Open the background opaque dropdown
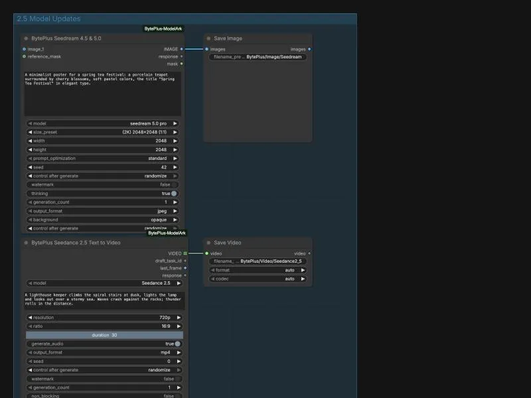This screenshot has height=398, width=531. (x=102, y=220)
